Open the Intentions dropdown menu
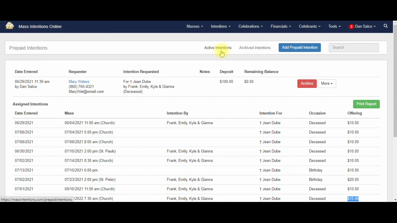 point(221,26)
